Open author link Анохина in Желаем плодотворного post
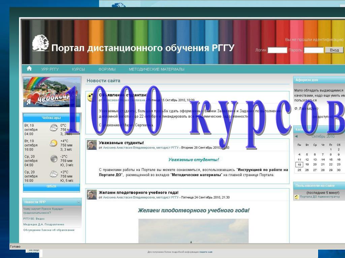Screen dimensions: 345x258 [x=141, y=198]
